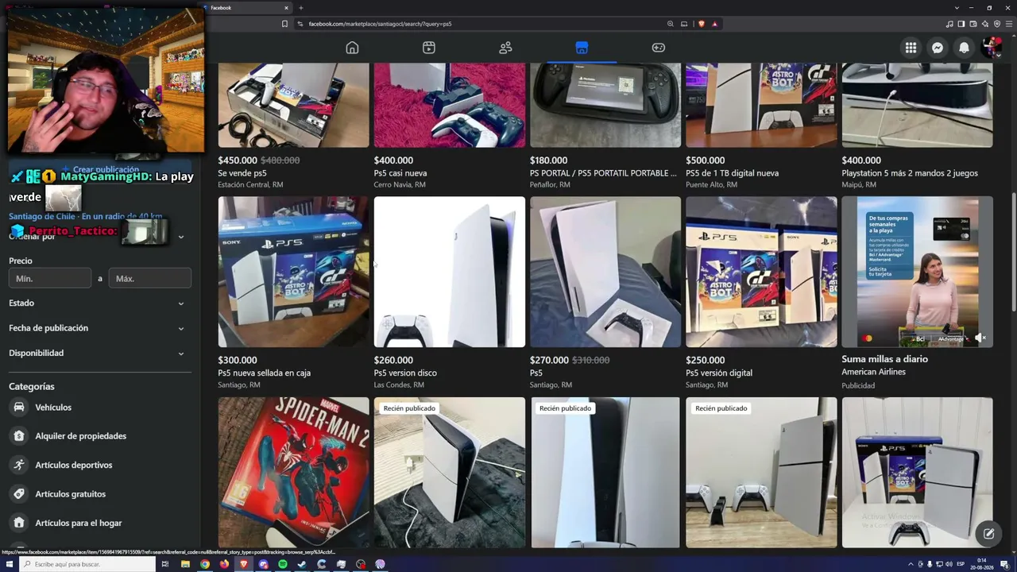
Task: Open Google Chrome from the taskbar
Action: (x=205, y=564)
